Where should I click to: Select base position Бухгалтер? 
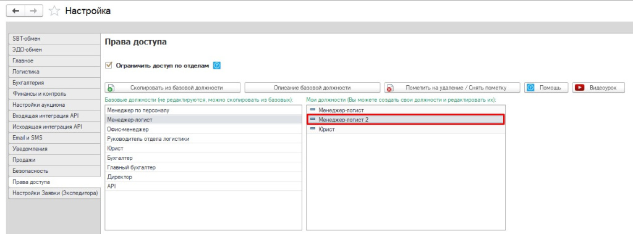pyautogui.click(x=203, y=157)
